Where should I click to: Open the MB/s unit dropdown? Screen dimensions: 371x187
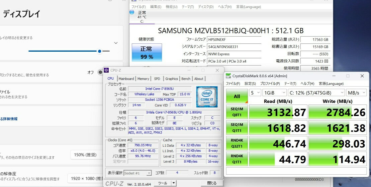click(357, 92)
